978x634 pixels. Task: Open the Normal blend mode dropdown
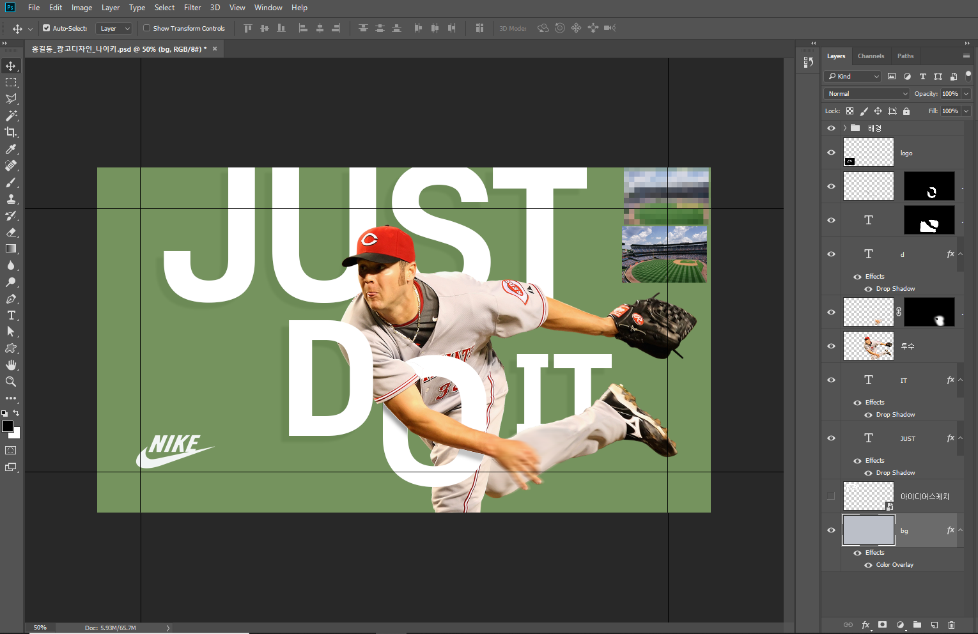tap(867, 93)
